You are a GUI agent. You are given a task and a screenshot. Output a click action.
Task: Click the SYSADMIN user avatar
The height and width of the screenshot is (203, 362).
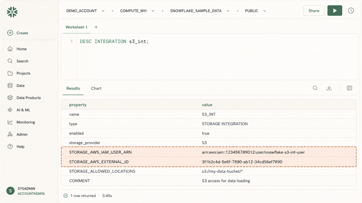pos(10,191)
